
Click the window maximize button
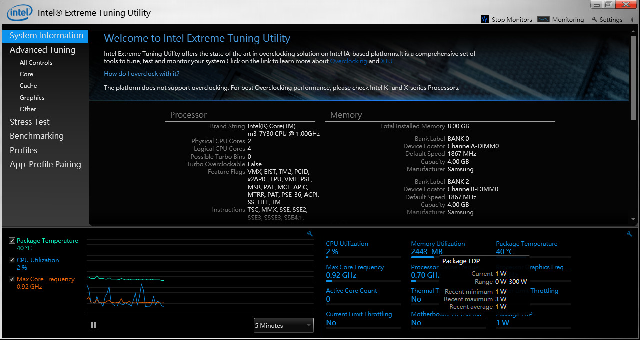pos(608,4)
